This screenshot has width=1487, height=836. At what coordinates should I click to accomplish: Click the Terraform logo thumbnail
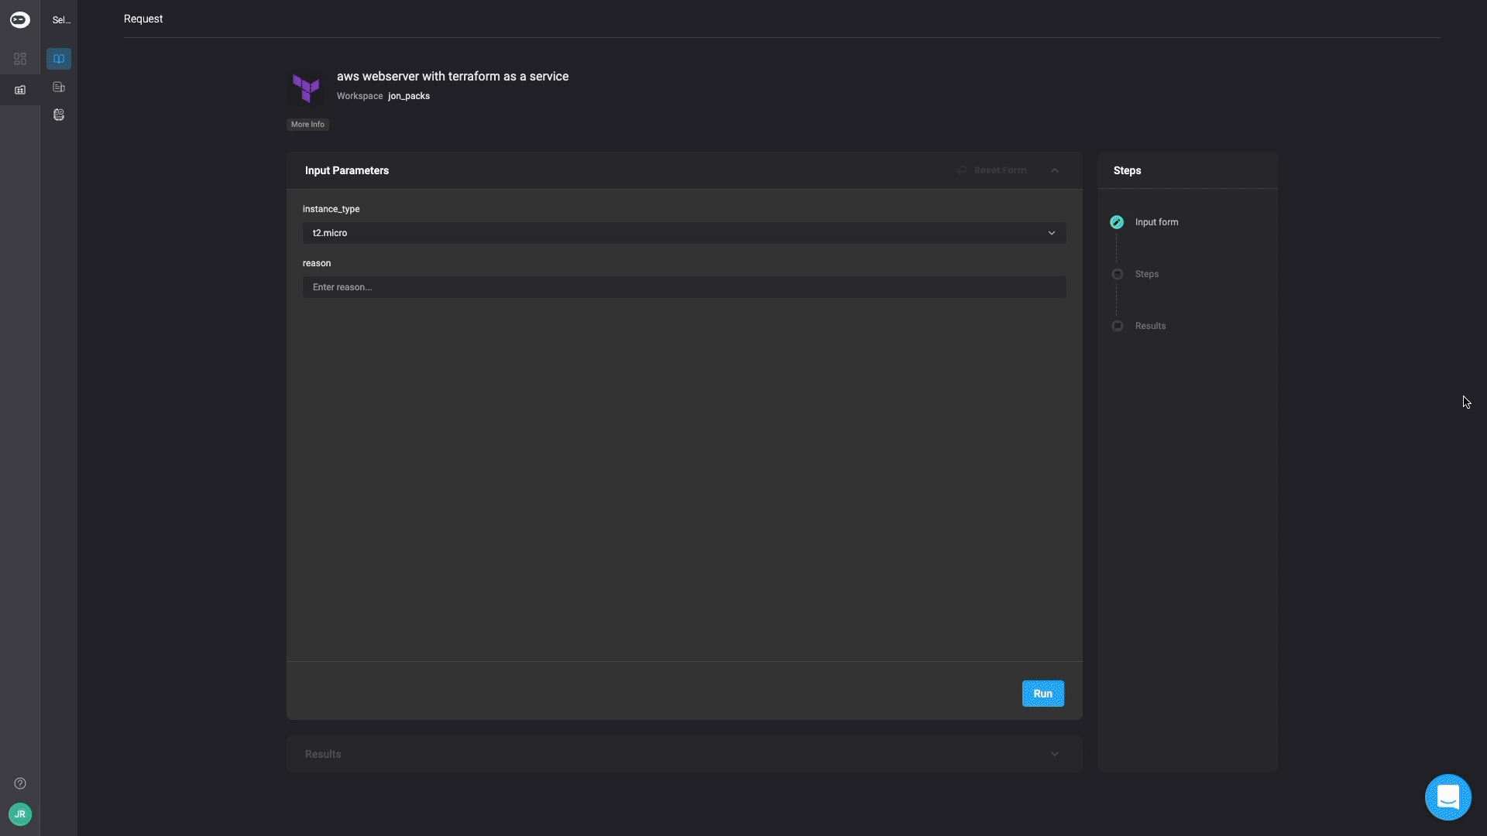(307, 87)
